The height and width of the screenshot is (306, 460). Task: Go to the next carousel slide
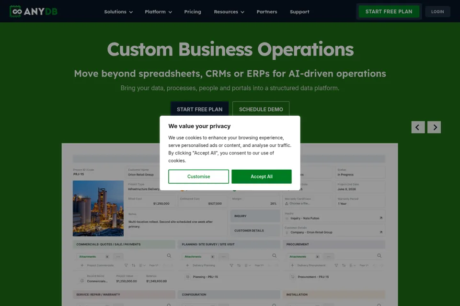pyautogui.click(x=434, y=127)
